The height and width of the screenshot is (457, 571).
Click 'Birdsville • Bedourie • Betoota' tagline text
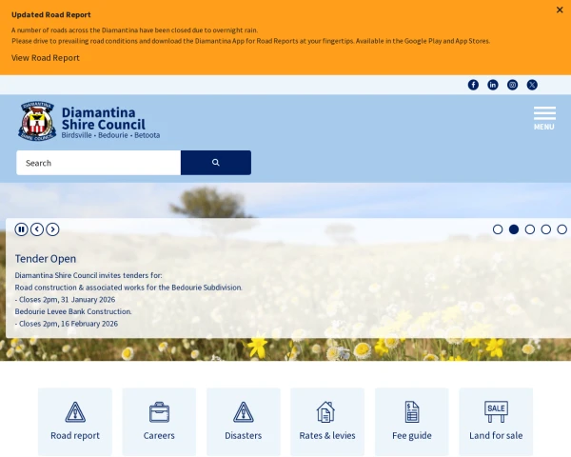(110, 135)
